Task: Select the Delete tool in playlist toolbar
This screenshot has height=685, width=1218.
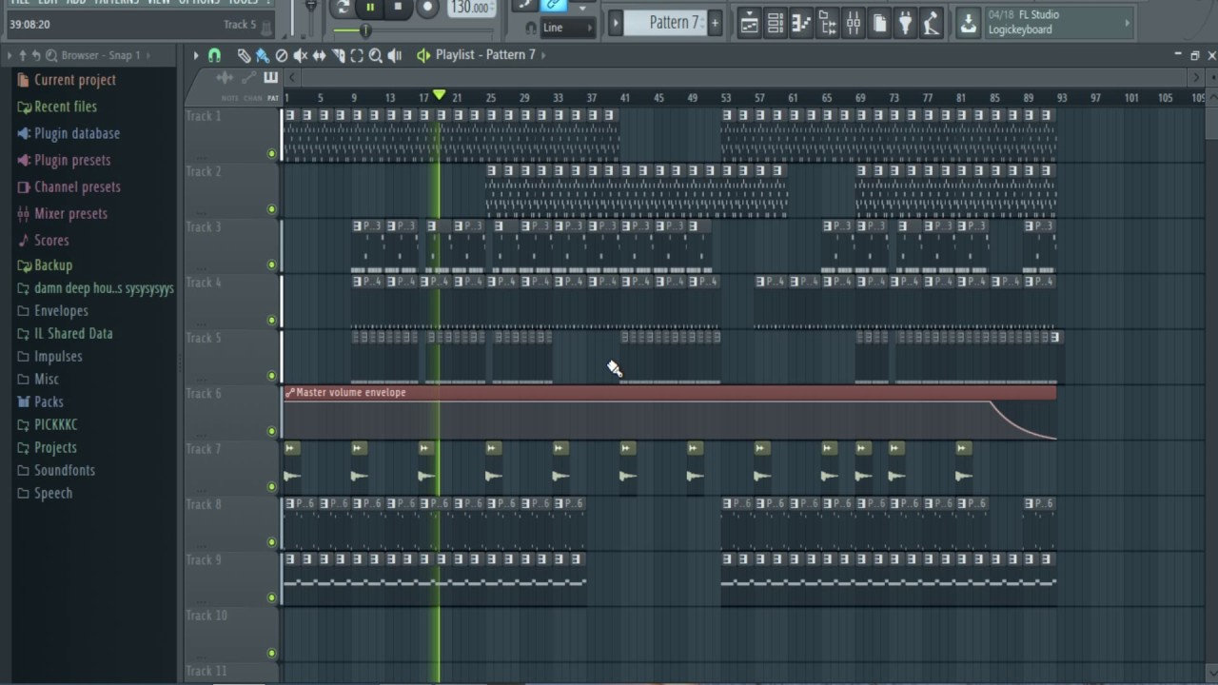Action: (282, 55)
